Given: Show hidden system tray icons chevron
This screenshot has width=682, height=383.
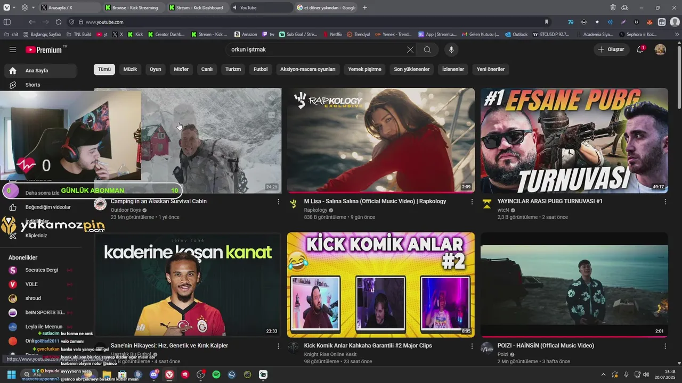Looking at the screenshot, I should tap(603, 374).
